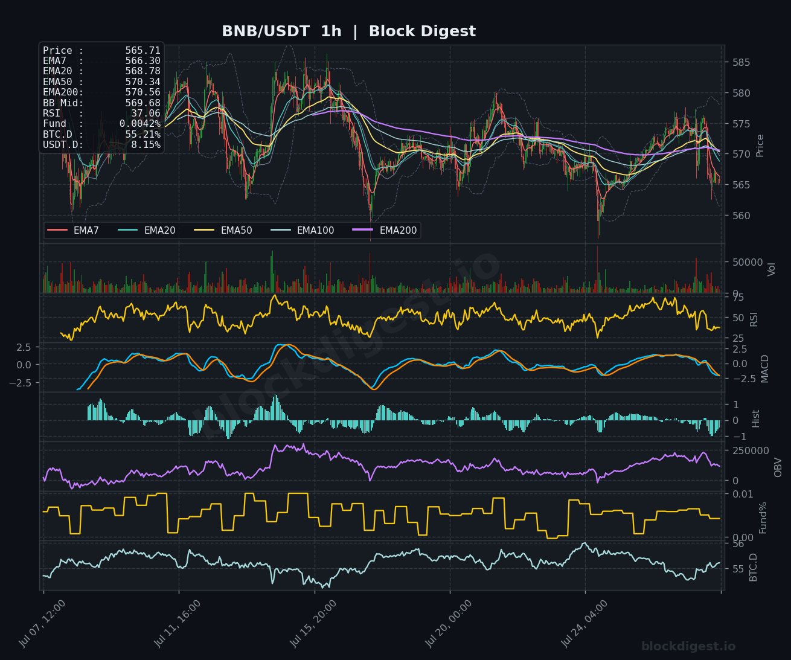Click the Jul 11, 16:00 date label
The image size is (791, 660).
point(178,624)
